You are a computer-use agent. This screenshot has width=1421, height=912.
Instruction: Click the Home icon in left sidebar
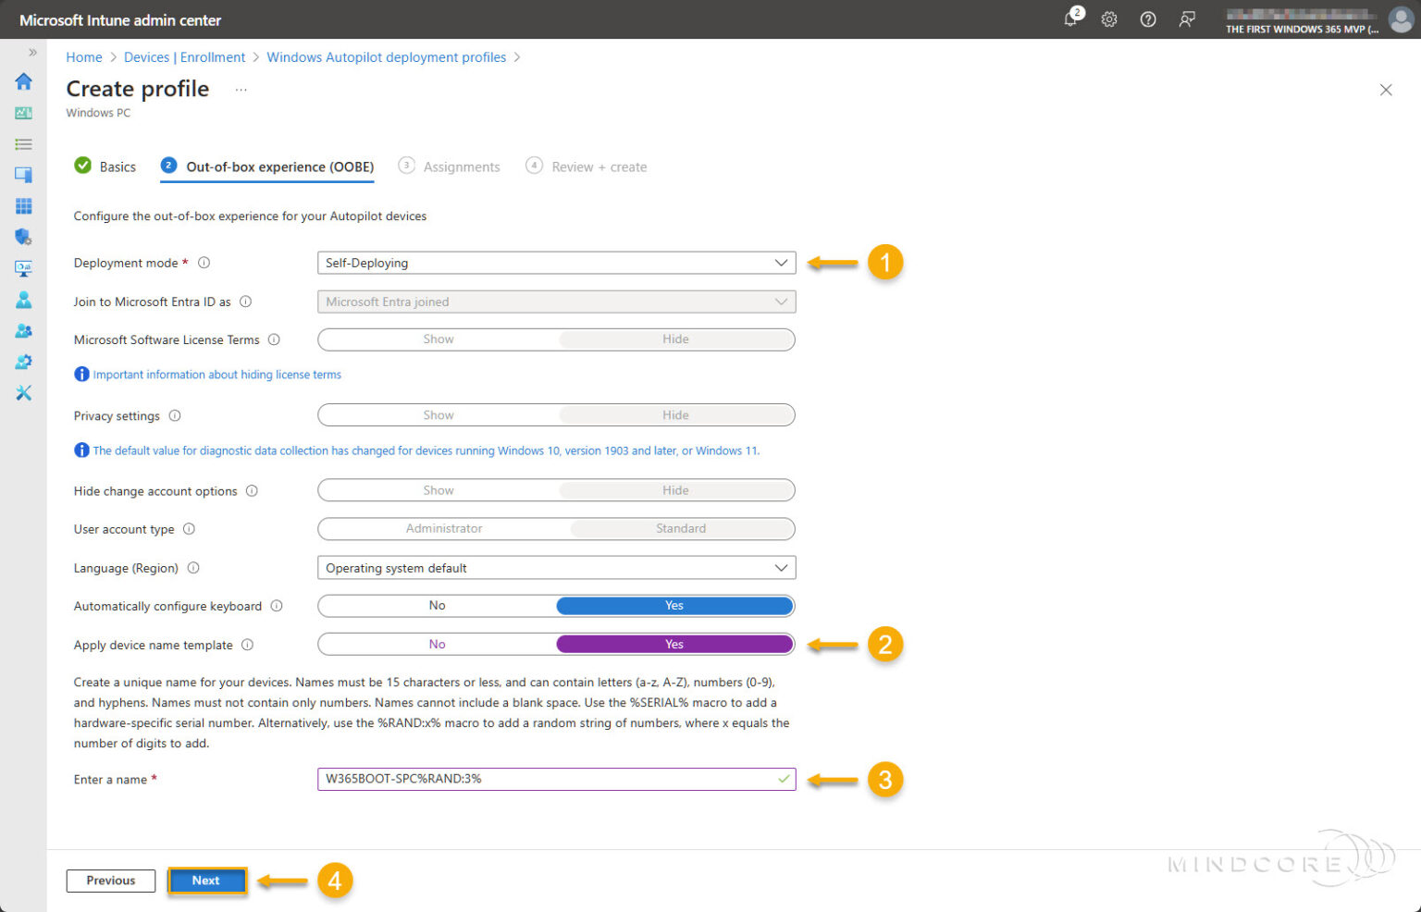point(24,81)
